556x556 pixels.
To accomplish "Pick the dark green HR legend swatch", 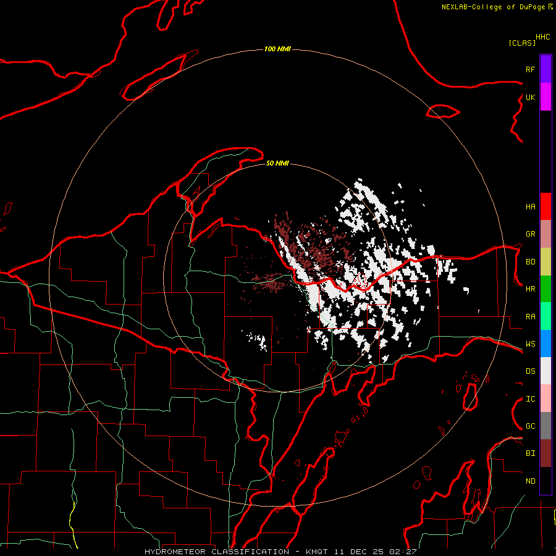I will [x=545, y=289].
